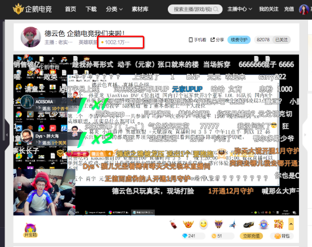This screenshot has width=312, height=247.
Task: Click the 立即充值 recharge button
Action: tap(251, 236)
